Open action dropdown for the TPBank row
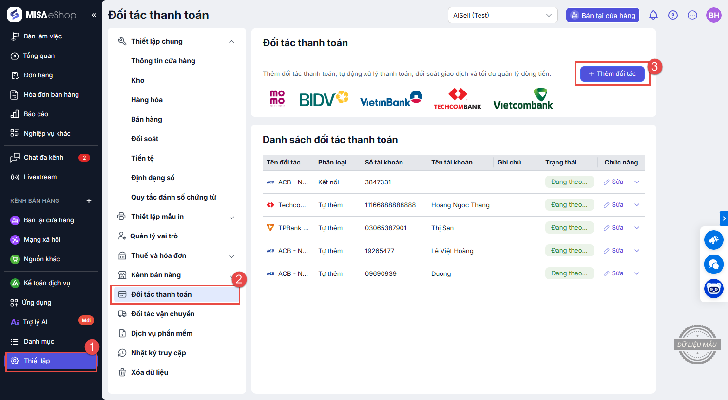 (636, 228)
